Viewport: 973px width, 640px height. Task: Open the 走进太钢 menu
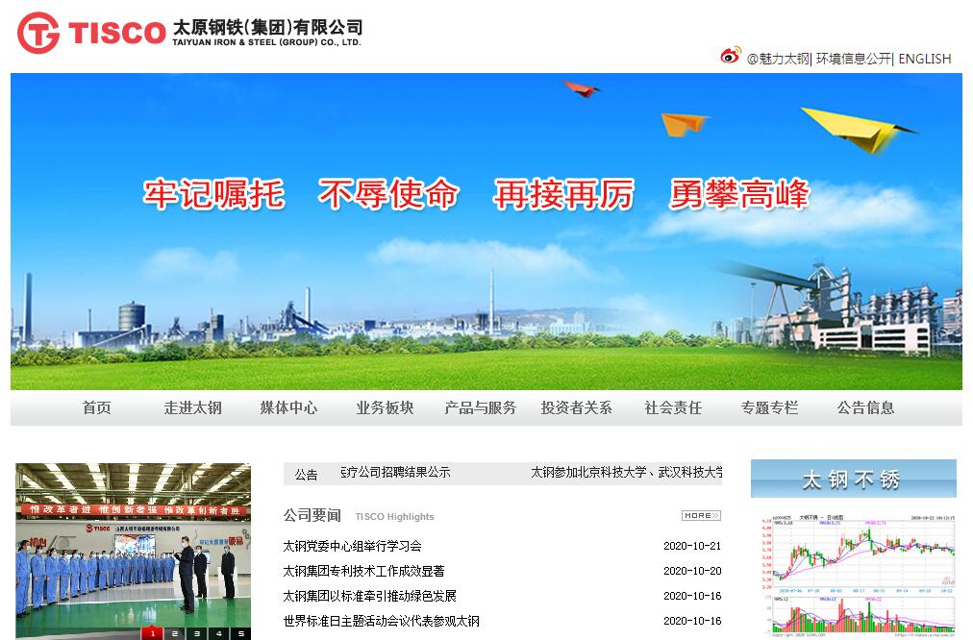click(x=192, y=407)
